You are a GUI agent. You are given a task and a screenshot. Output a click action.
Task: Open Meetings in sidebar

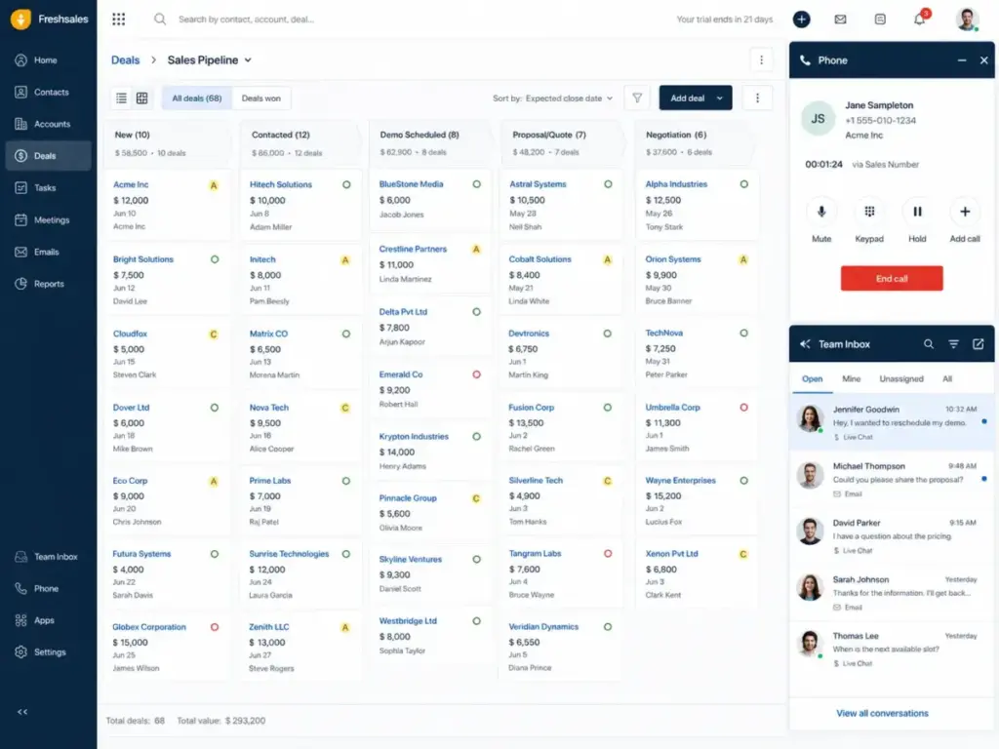[48, 219]
